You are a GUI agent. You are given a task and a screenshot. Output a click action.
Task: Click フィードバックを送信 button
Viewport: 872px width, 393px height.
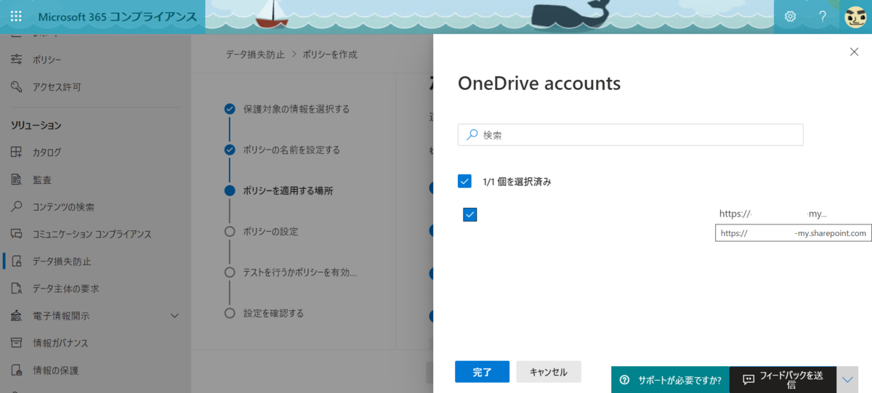(783, 380)
